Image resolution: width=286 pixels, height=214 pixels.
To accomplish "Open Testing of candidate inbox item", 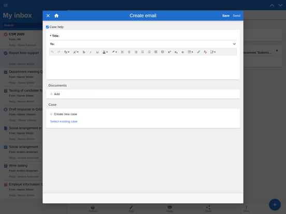I will (21, 96).
